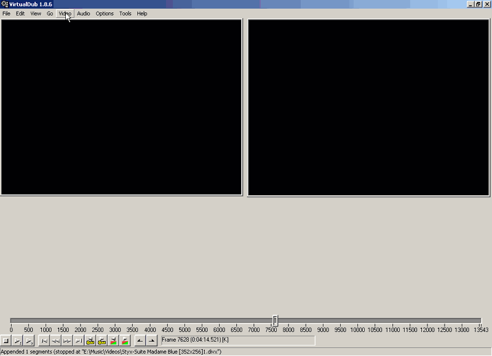
Task: Go to next keyframe
Action: coord(101,341)
